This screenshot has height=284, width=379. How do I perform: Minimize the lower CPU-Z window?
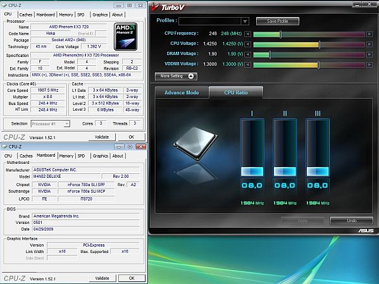pos(119,147)
